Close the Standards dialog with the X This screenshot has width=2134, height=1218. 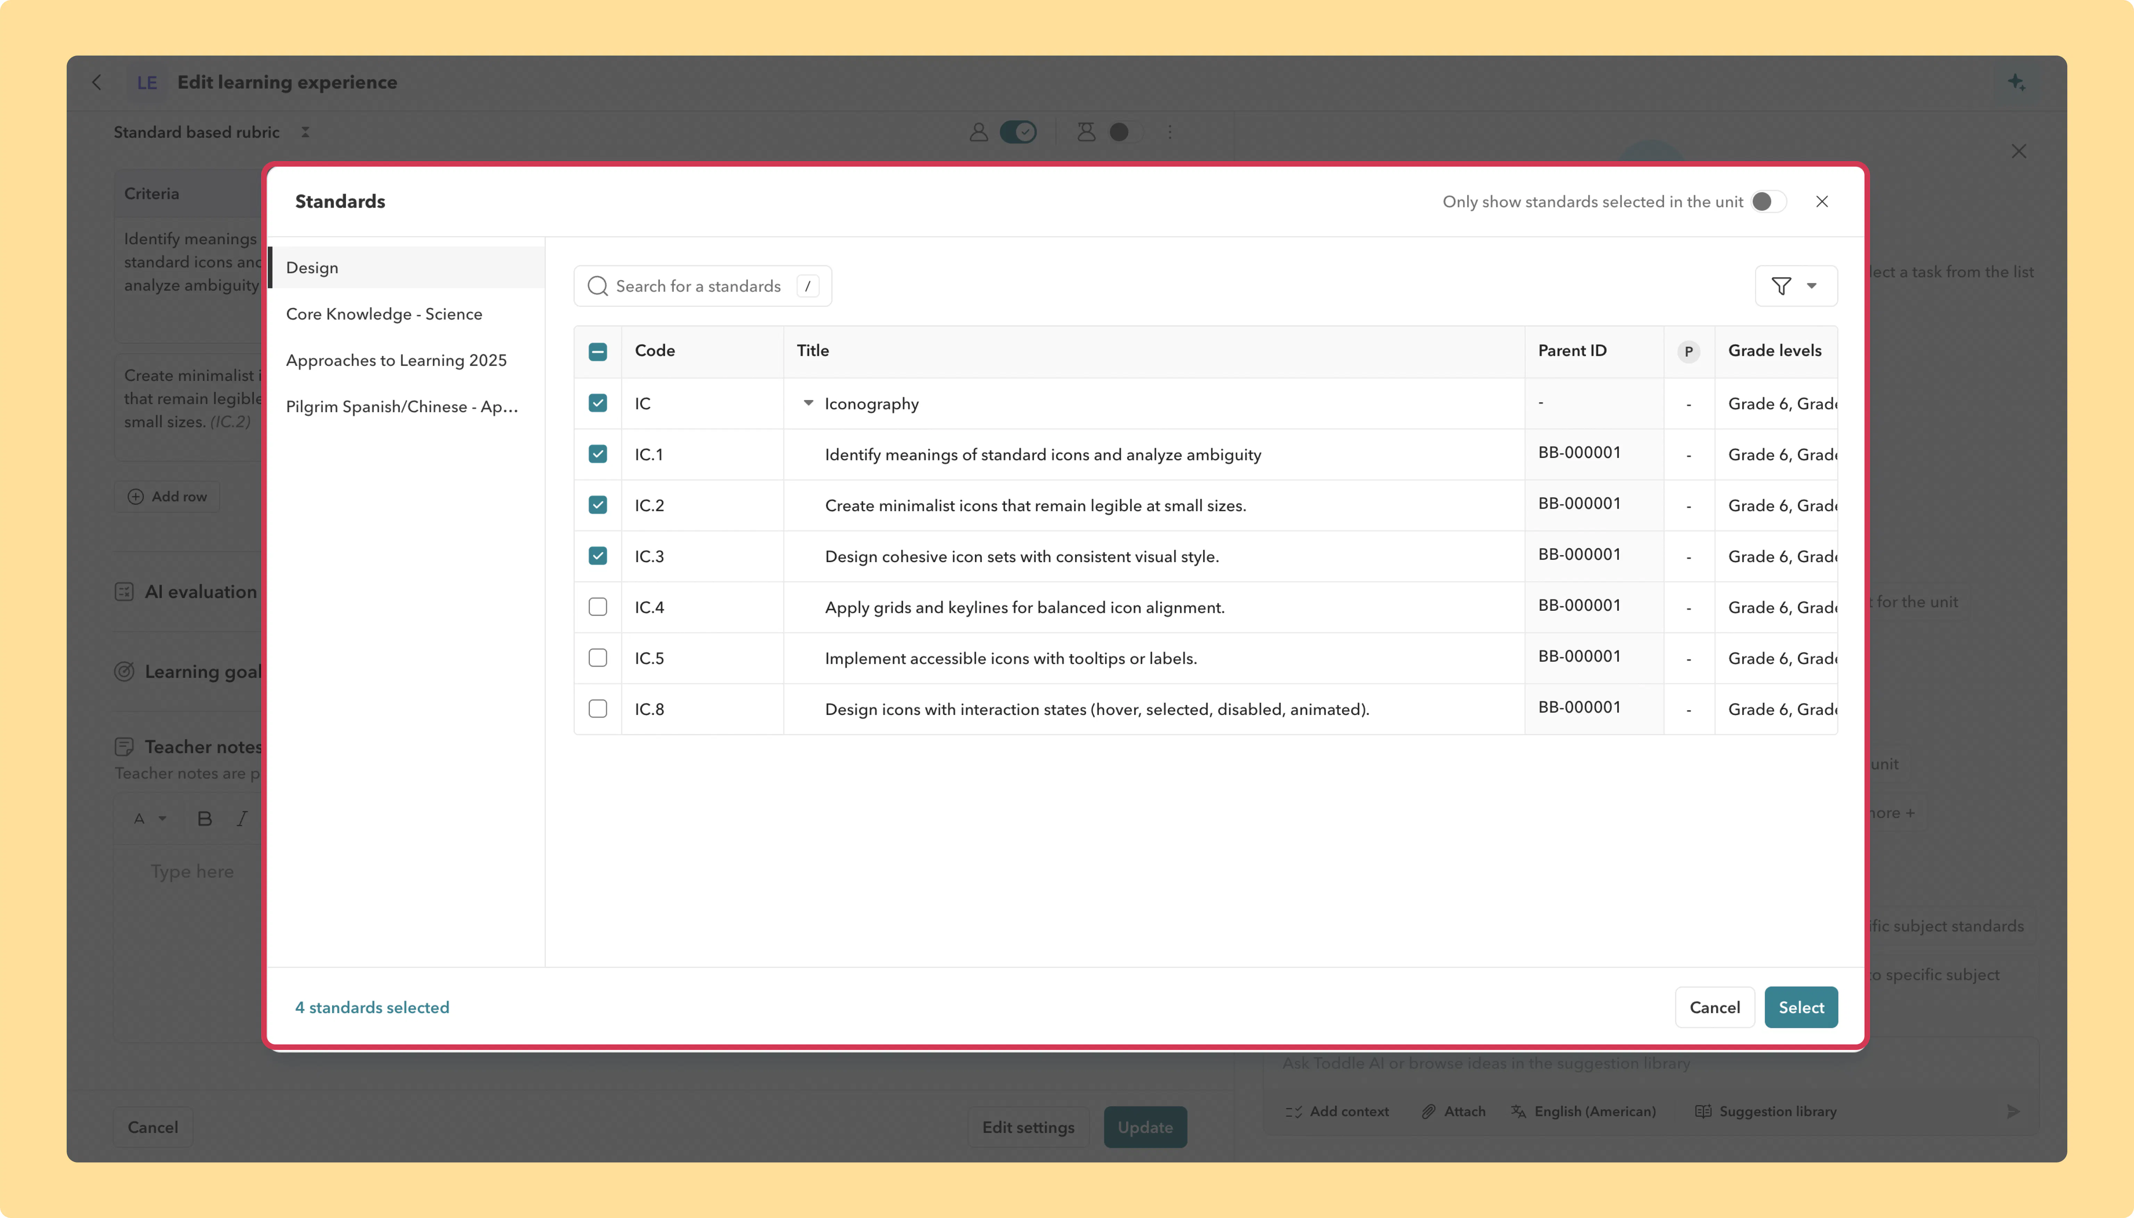tap(1822, 202)
